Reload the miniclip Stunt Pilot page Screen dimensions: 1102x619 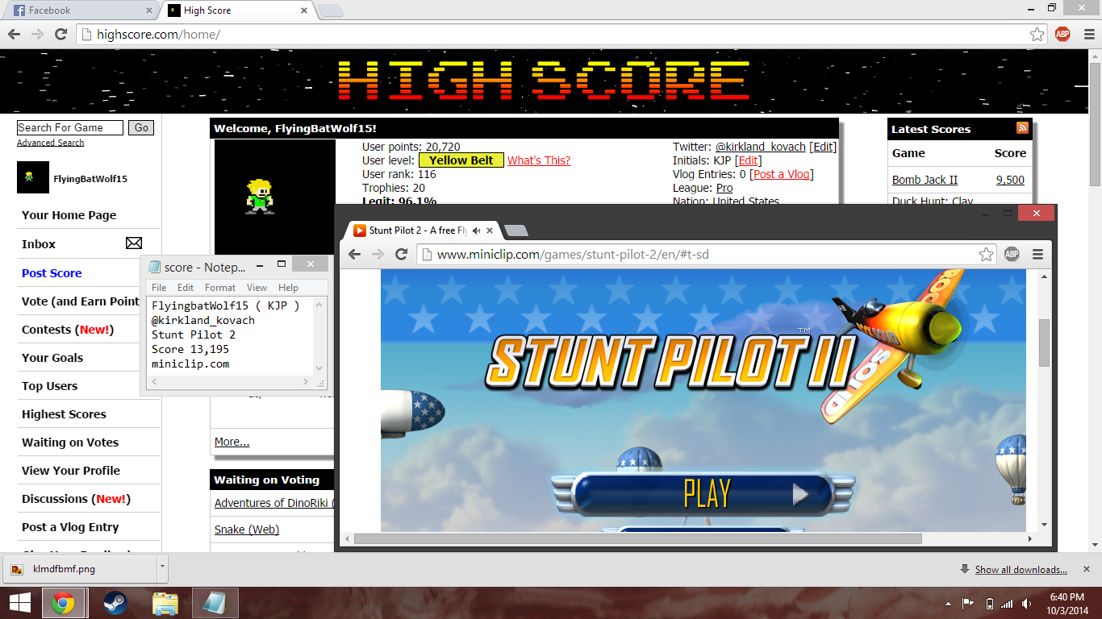(x=401, y=255)
